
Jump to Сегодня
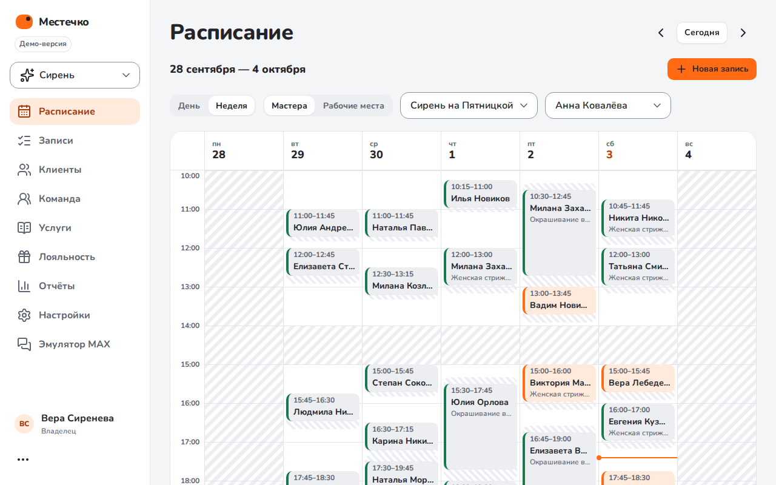pos(702,33)
